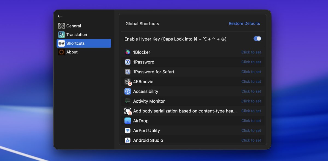The width and height of the screenshot is (328, 161).
Task: Open the About settings tab
Action: [x=84, y=52]
